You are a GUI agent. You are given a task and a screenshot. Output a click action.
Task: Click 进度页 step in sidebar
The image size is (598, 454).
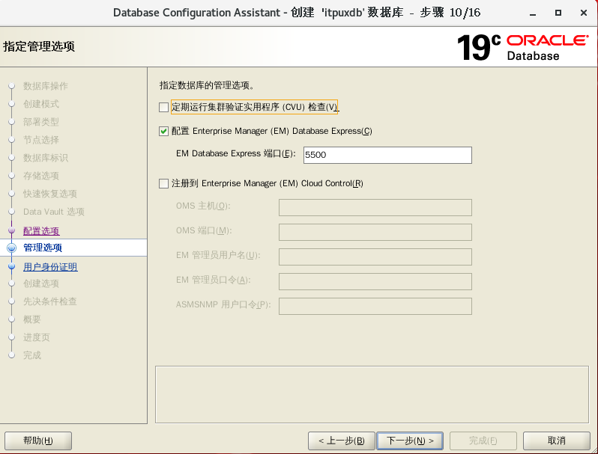tap(37, 337)
